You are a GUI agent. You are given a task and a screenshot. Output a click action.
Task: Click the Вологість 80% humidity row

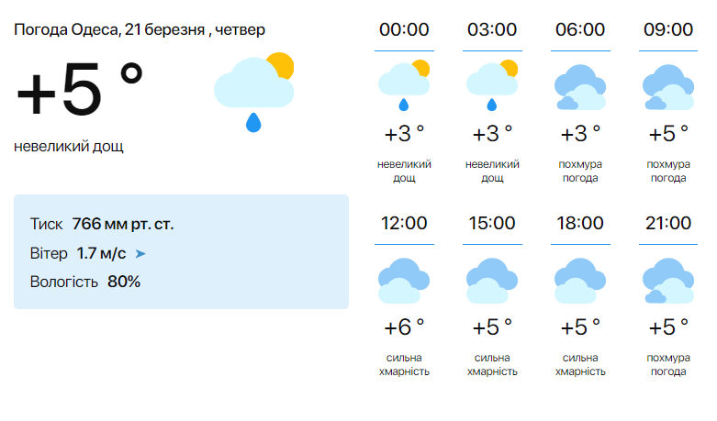(85, 282)
